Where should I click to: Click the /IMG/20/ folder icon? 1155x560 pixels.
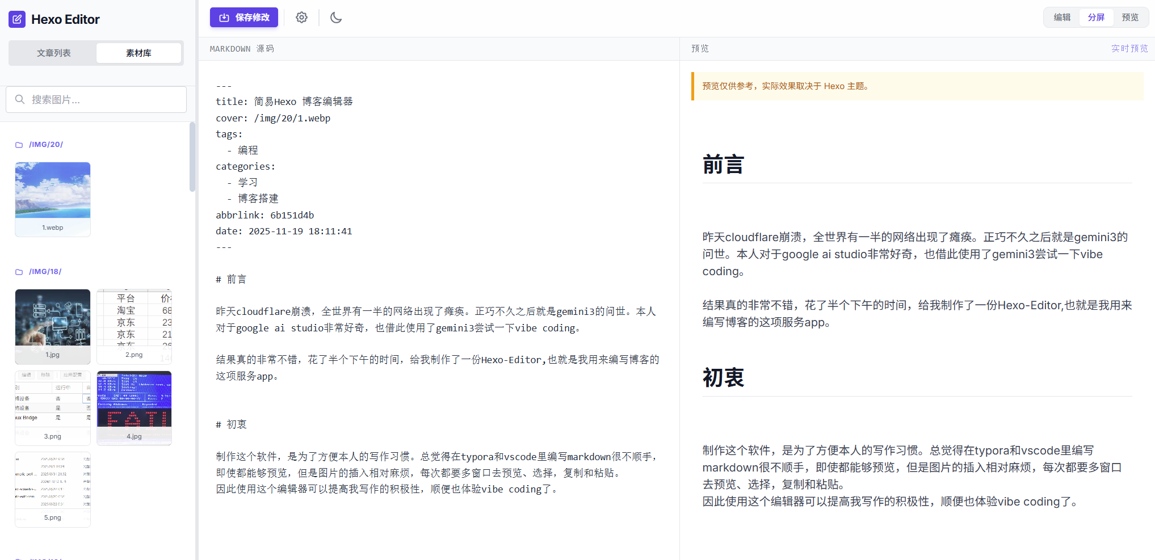(19, 145)
